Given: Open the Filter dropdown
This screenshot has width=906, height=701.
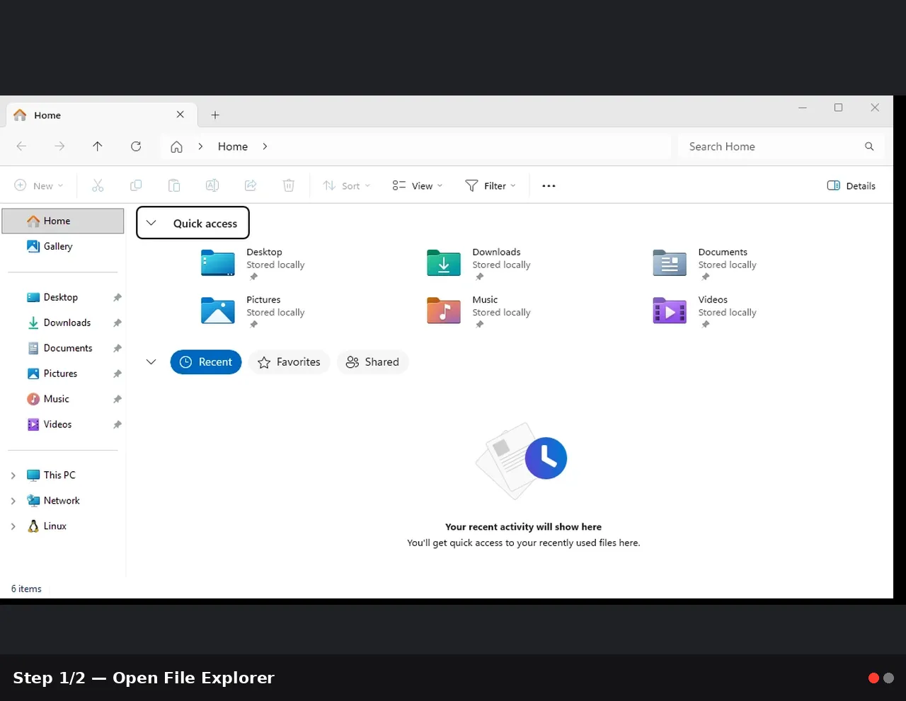Looking at the screenshot, I should (491, 186).
